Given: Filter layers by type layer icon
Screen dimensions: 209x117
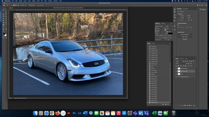Looking at the screenshot, I should click(188, 61).
